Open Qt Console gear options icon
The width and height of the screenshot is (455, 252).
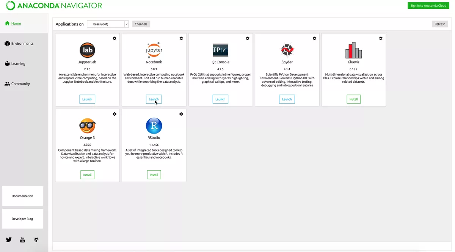pos(248,38)
